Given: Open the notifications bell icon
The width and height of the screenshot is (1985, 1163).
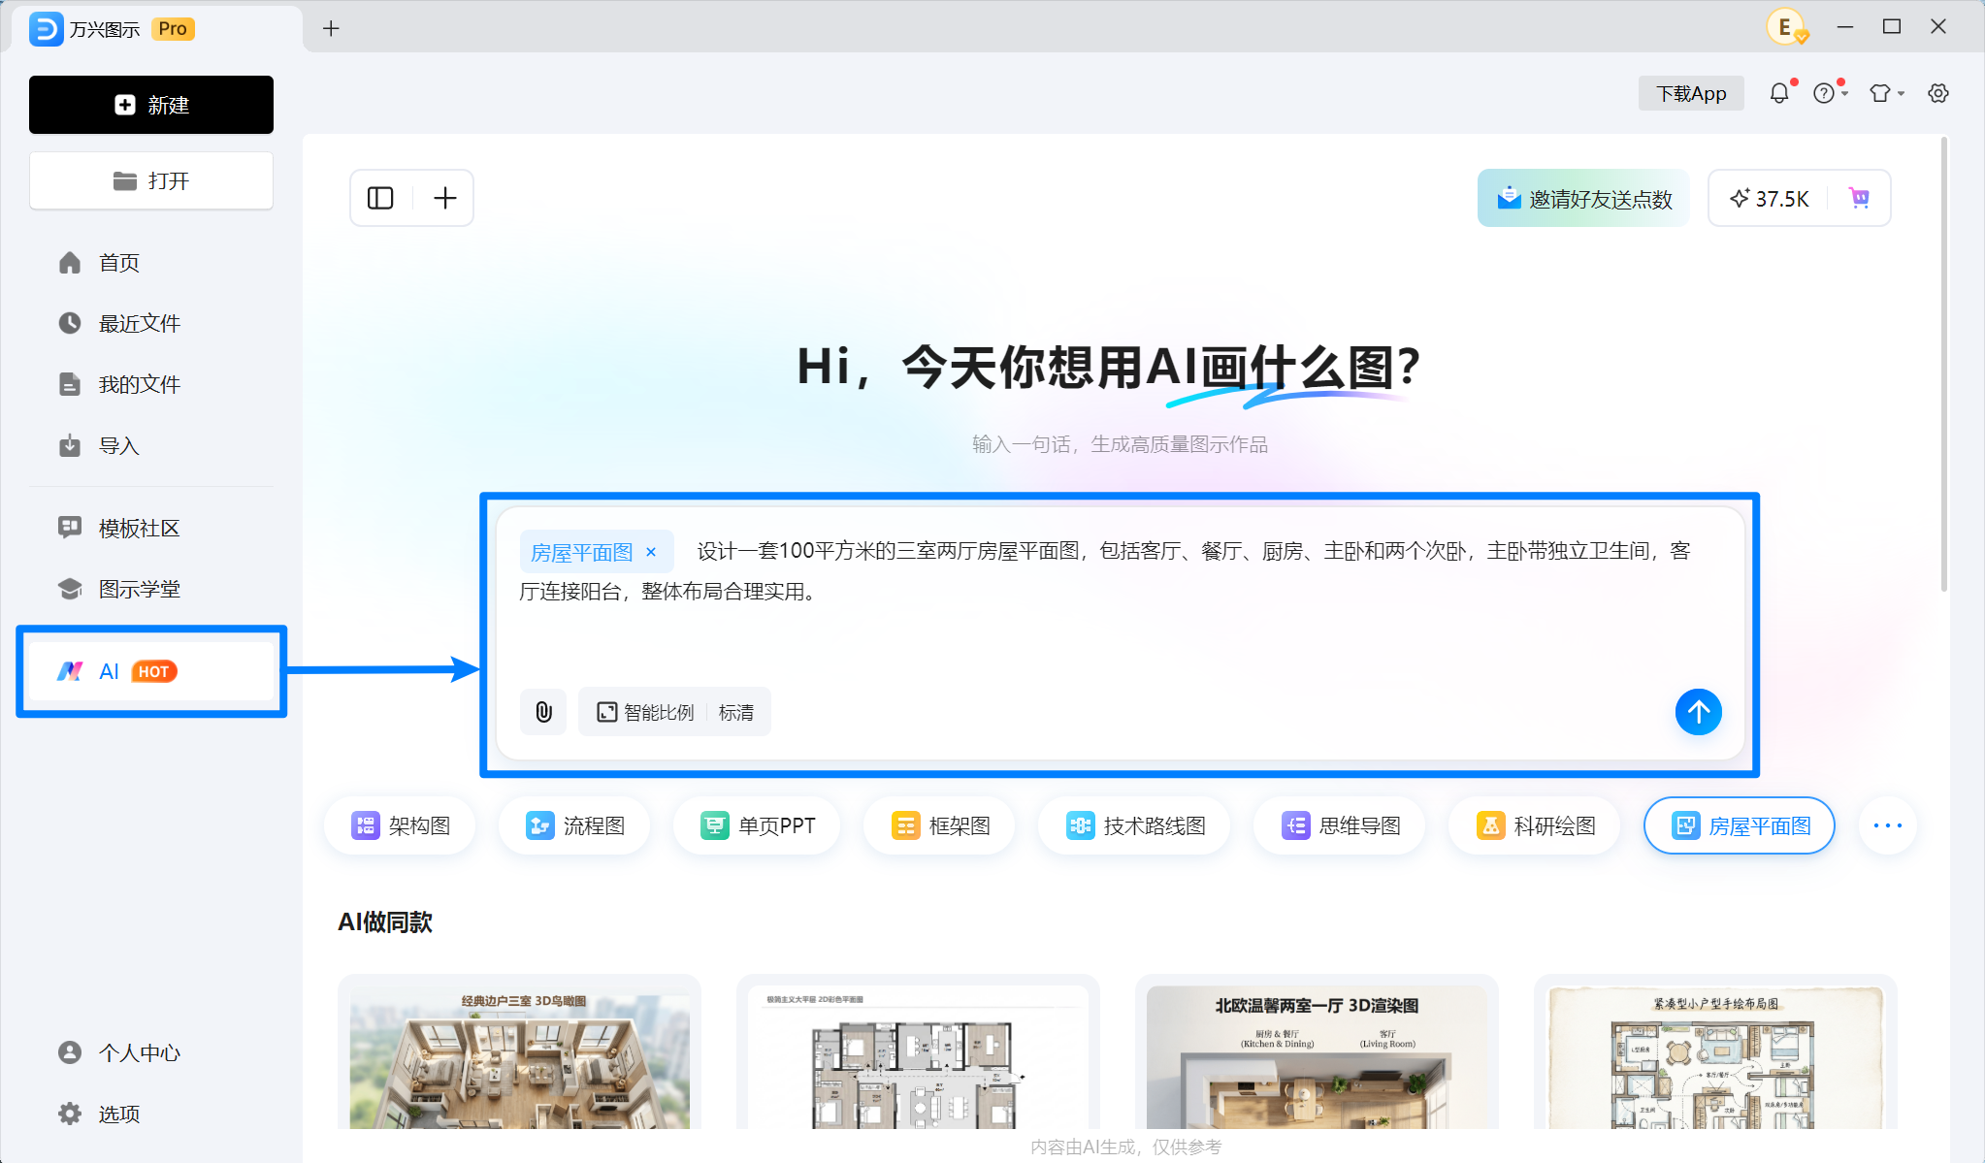Looking at the screenshot, I should click(x=1779, y=93).
